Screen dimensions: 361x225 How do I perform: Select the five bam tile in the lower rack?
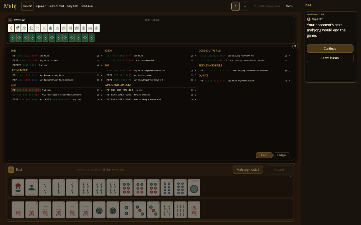(x=167, y=210)
